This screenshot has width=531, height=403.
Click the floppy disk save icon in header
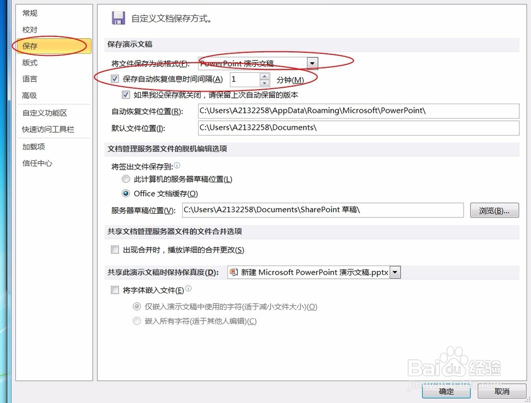pos(118,18)
